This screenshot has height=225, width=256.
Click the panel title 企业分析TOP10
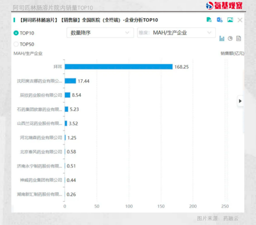142,20
